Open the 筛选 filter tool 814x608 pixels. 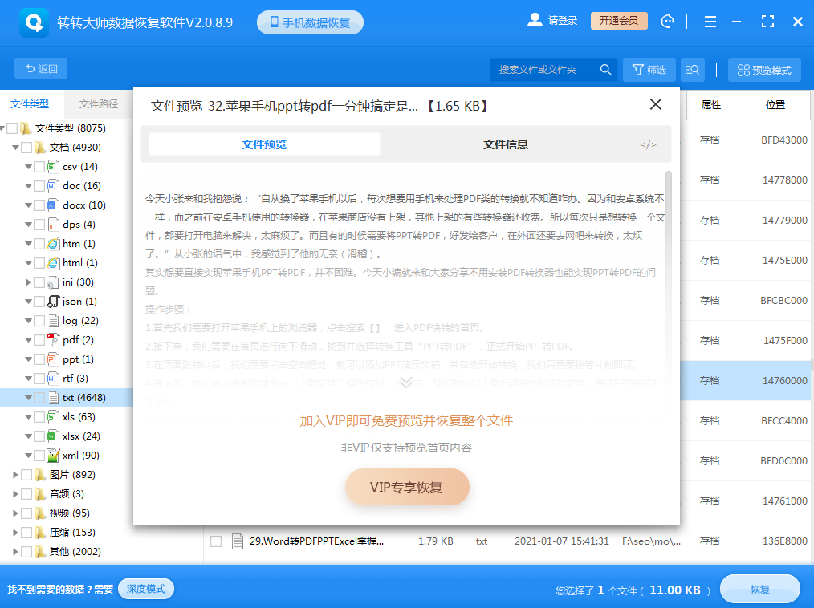tap(649, 70)
